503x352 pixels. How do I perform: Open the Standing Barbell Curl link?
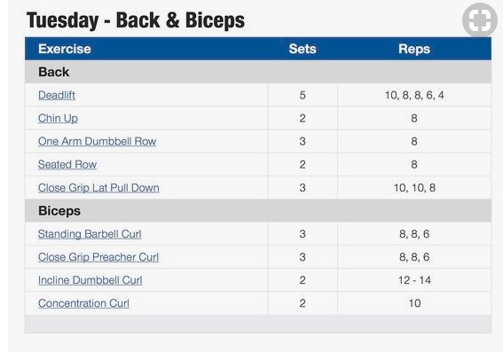click(x=90, y=234)
